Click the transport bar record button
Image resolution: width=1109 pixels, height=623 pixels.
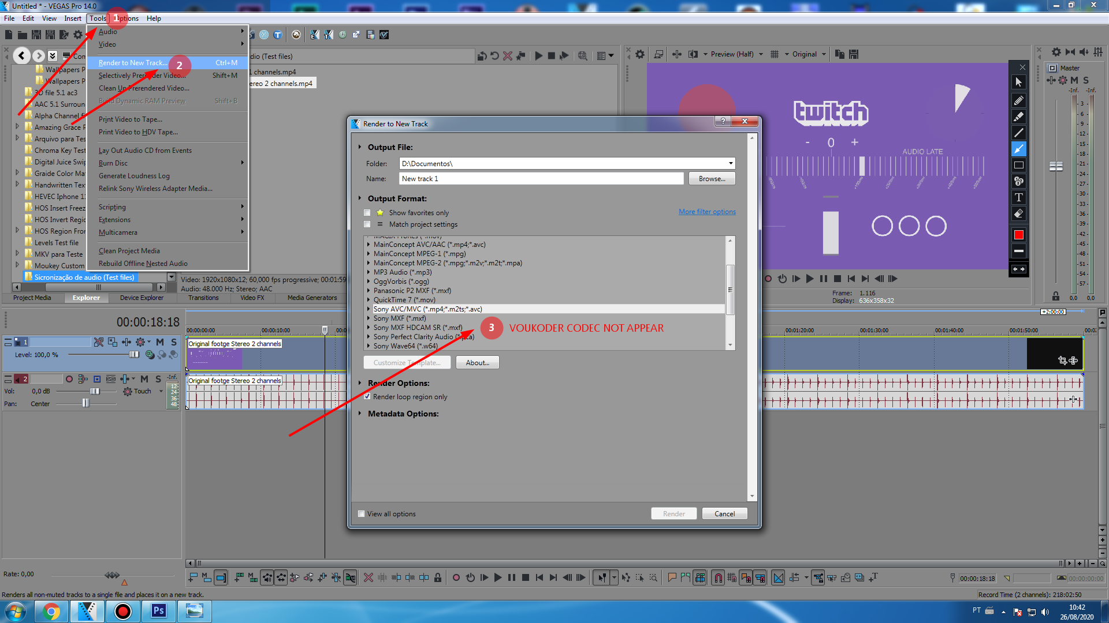(456, 577)
